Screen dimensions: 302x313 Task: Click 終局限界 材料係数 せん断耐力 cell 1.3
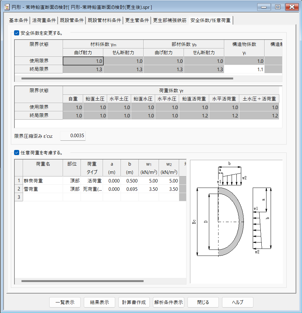[123, 69]
